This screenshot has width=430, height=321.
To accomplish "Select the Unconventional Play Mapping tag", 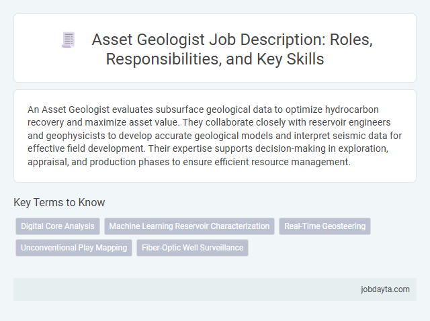I will tap(74, 248).
